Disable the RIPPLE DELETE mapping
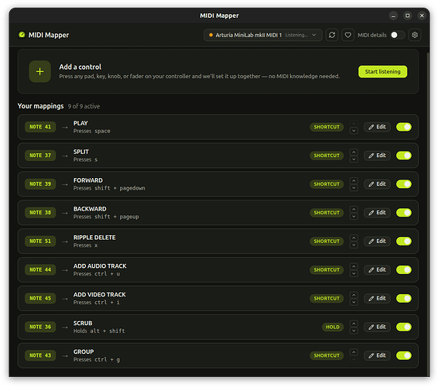The height and width of the screenshot is (387, 438). [x=404, y=241]
